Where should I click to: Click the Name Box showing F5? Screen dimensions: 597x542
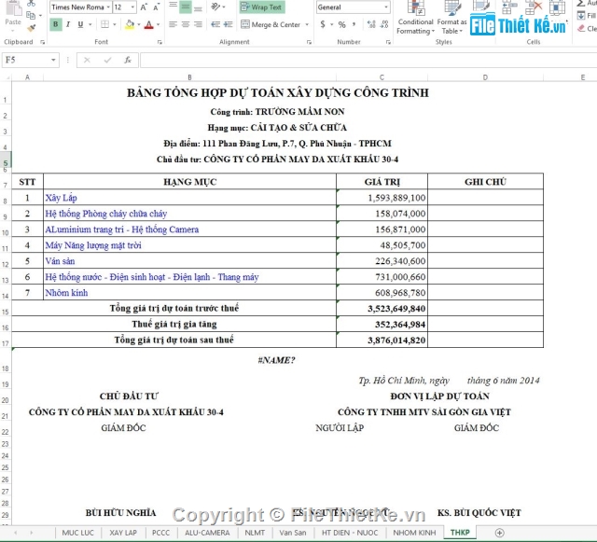31,61
